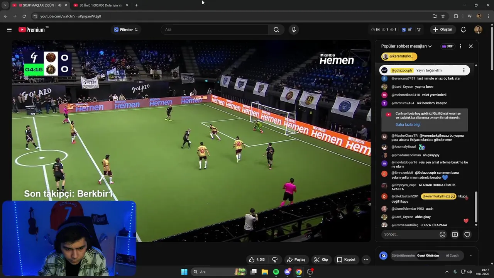The height and width of the screenshot is (278, 494).
Task: Open chat three-dot options menu
Action: (x=460, y=46)
